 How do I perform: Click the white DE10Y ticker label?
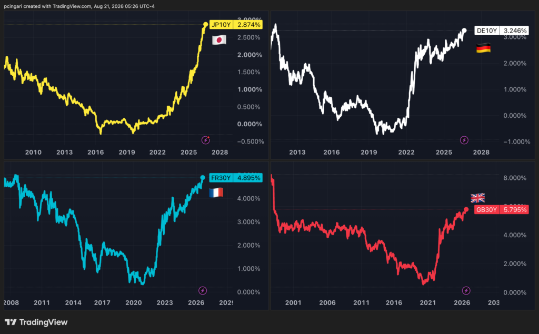(x=487, y=31)
